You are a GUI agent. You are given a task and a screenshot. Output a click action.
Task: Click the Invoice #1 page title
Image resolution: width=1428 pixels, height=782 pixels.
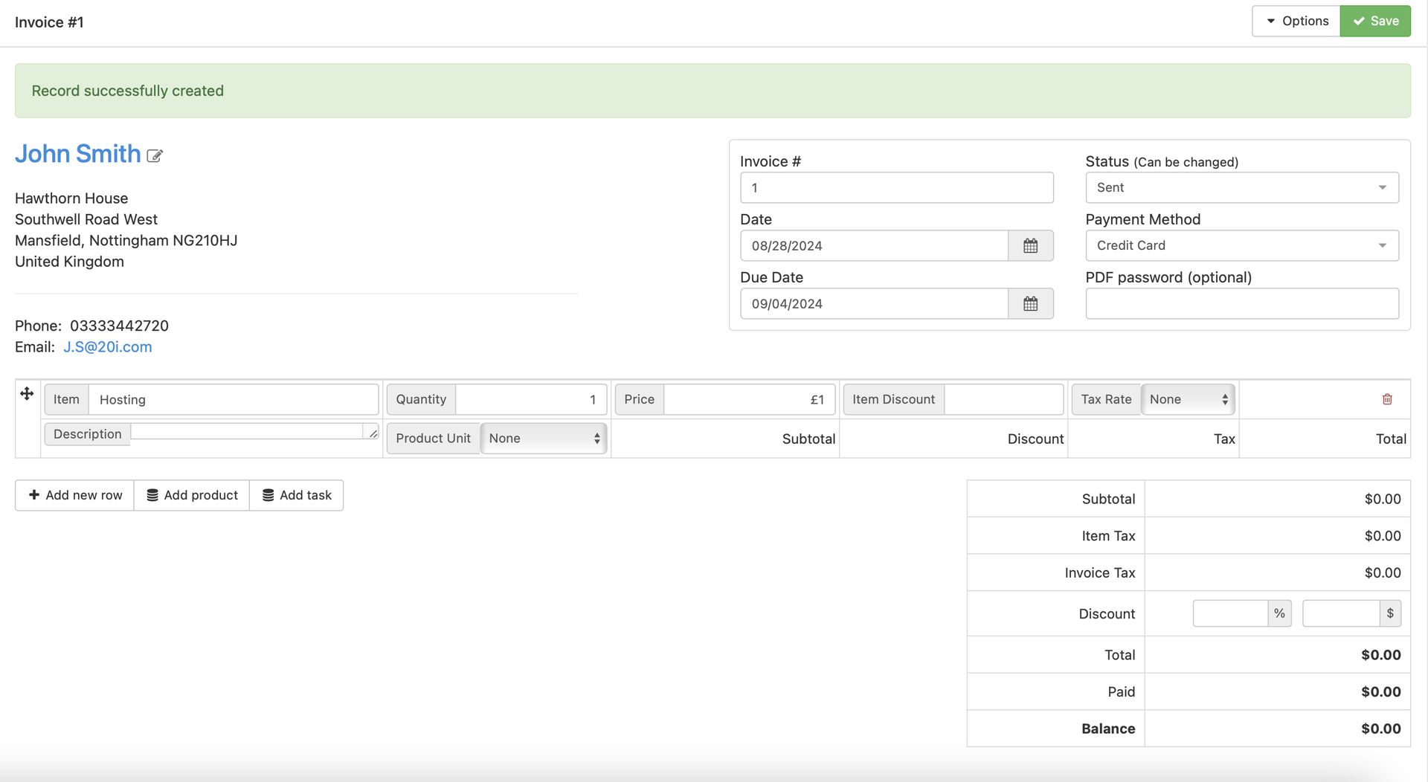click(x=49, y=22)
